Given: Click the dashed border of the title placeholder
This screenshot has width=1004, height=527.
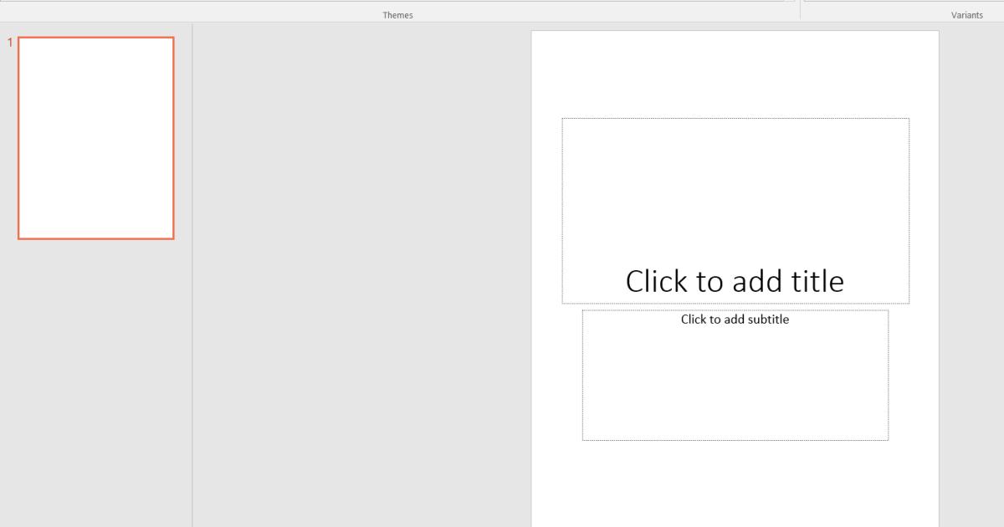Looking at the screenshot, I should coord(735,119).
